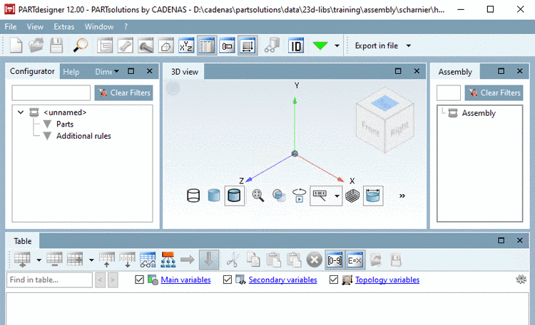
Task: Open the Main variables link
Action: 185,279
